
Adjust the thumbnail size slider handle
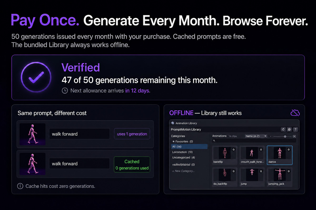[x=285, y=136]
